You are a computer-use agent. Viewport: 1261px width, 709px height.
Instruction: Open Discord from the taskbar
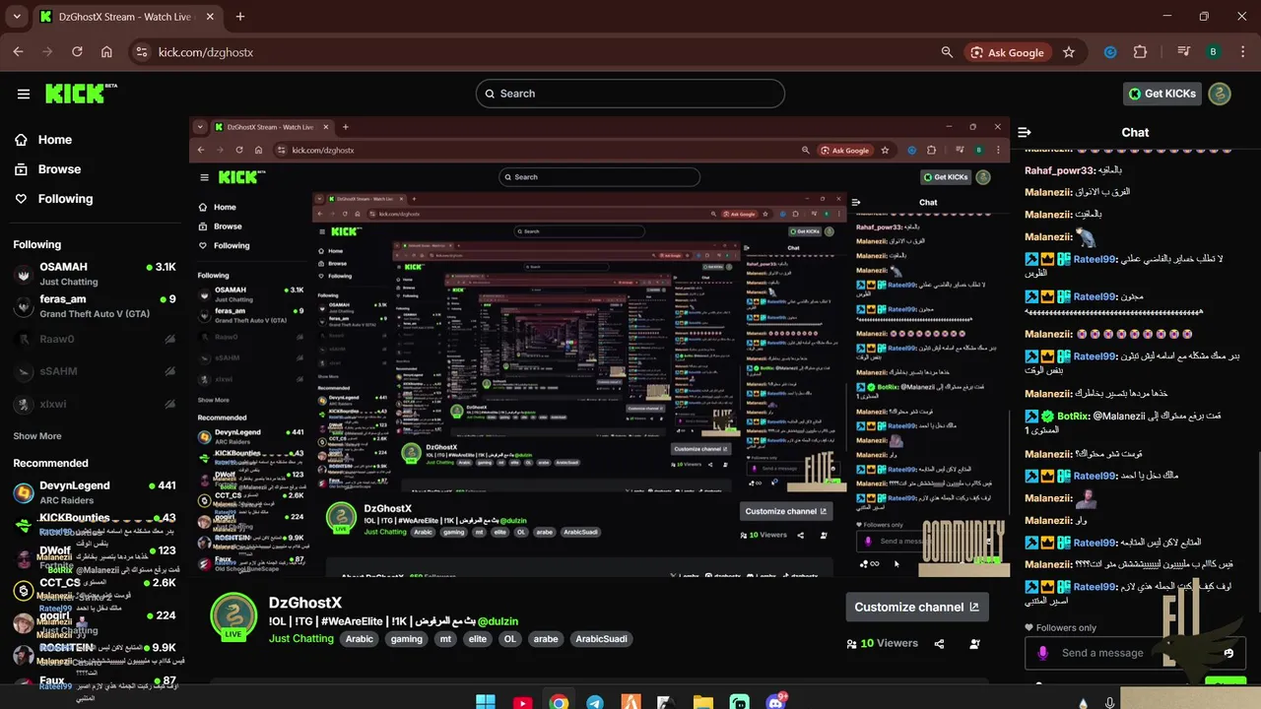click(x=775, y=702)
